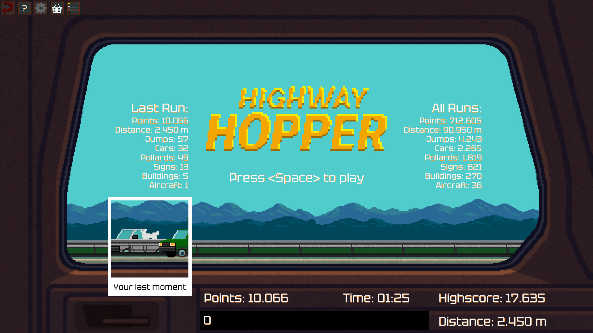The width and height of the screenshot is (593, 333).
Task: Click 'Press <Space> to play' prompt
Action: [x=296, y=178]
